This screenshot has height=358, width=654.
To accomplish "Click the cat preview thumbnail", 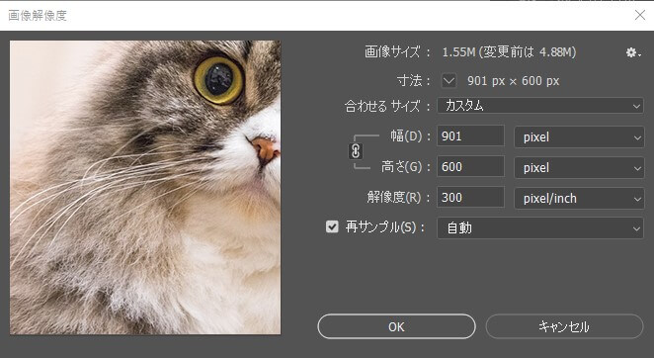I will click(145, 187).
